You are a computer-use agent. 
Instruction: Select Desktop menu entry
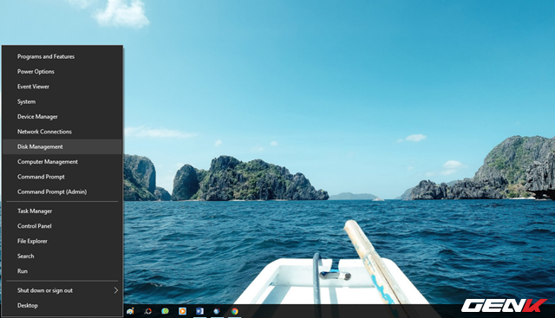click(62, 306)
